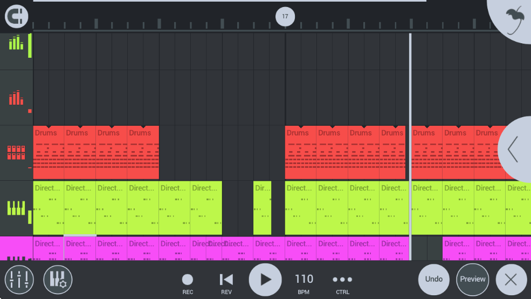Select the first green Direct... clip

[49, 208]
